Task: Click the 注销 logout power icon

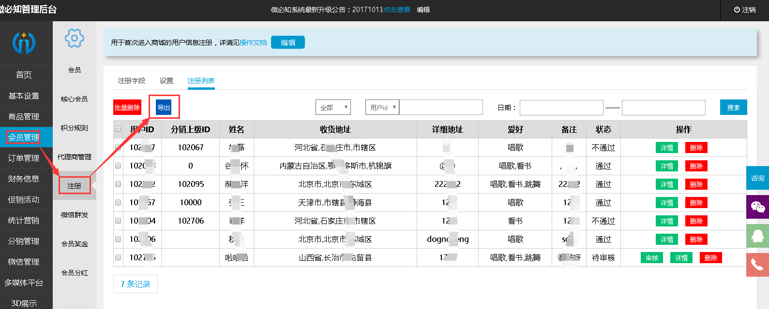Action: click(x=737, y=10)
